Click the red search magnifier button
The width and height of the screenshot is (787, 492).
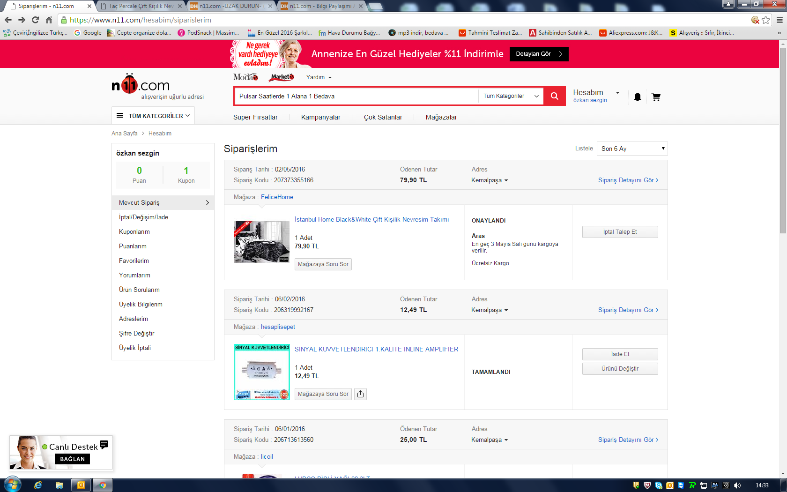(555, 96)
